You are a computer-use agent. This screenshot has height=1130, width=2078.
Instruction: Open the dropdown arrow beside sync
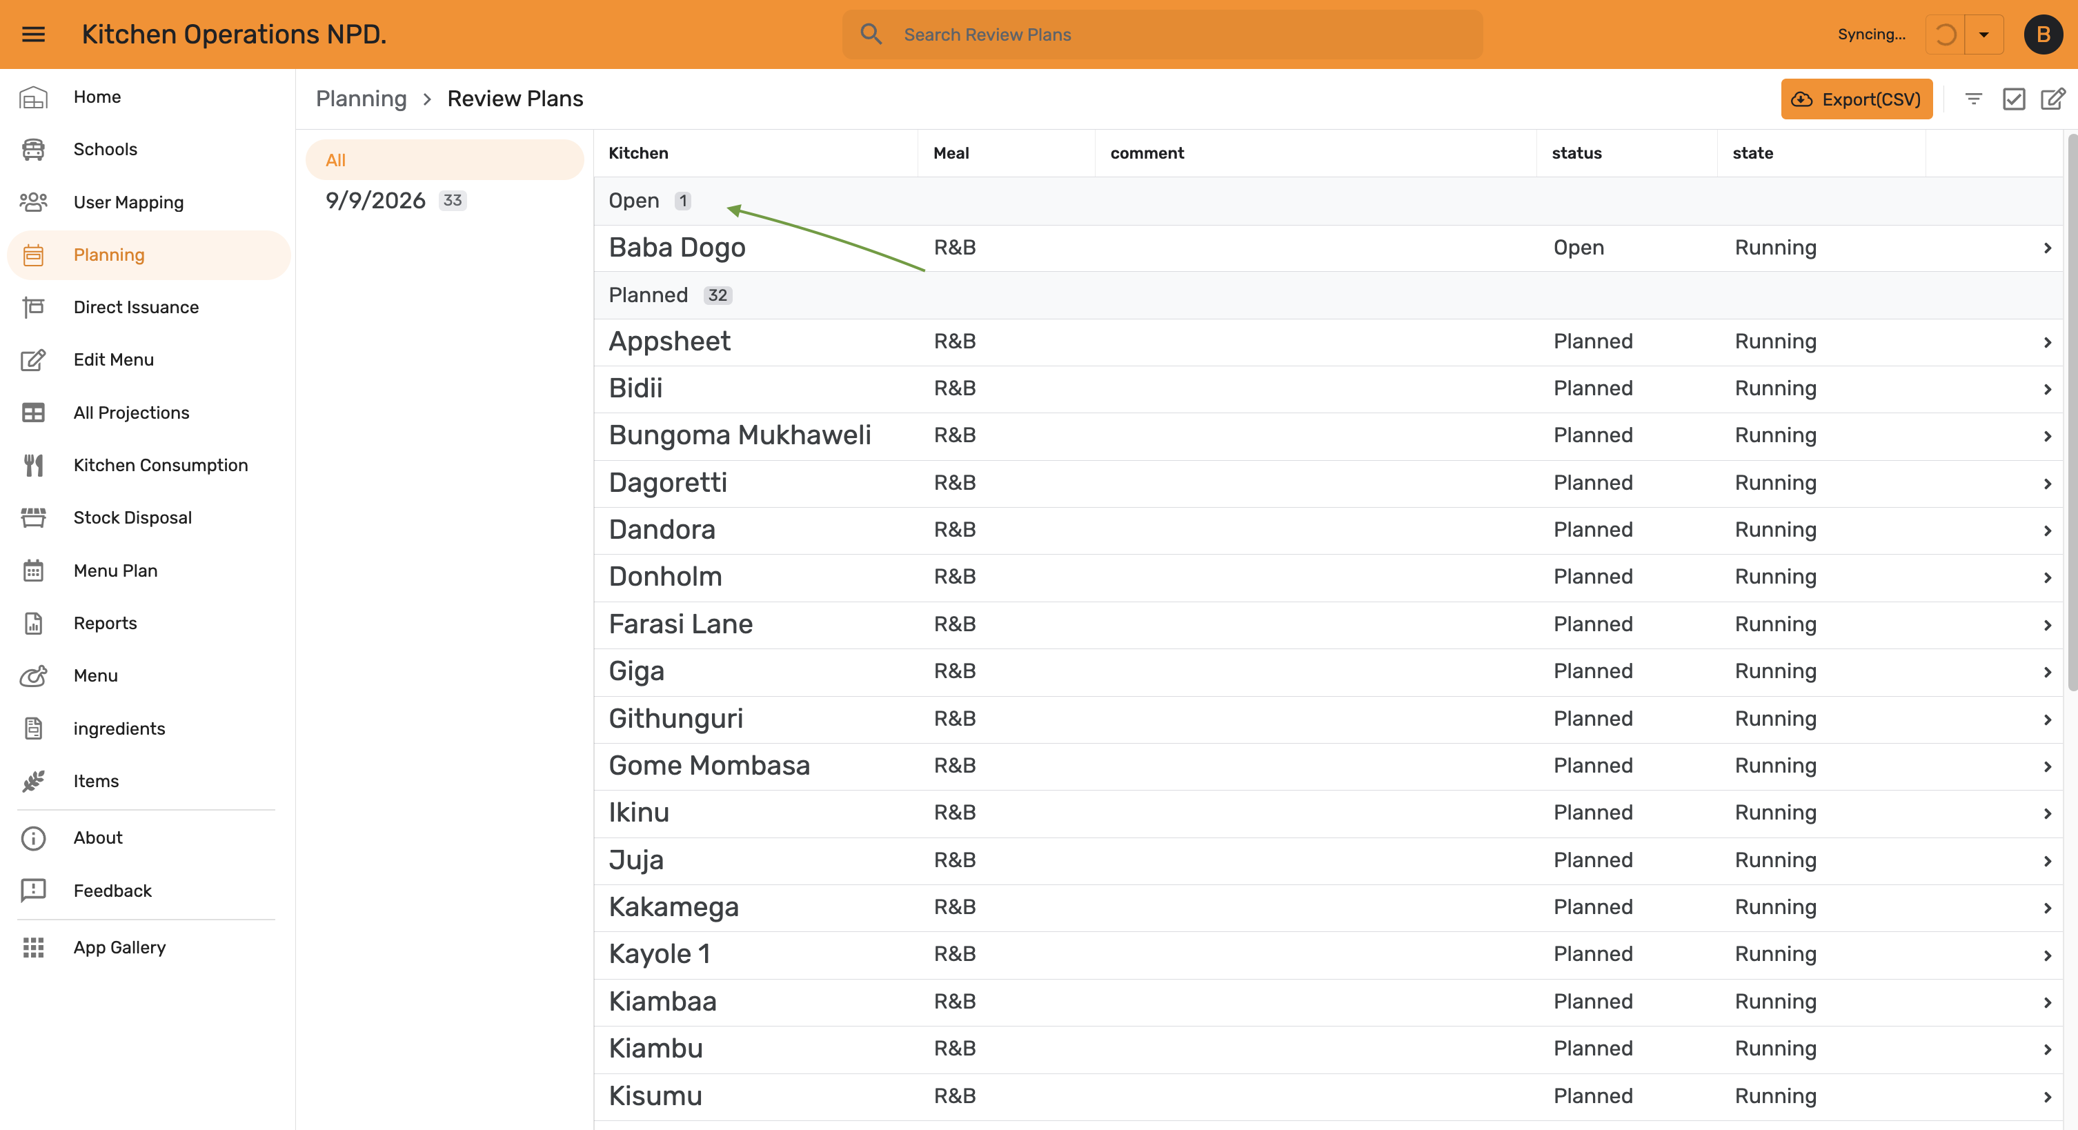[x=1983, y=34]
